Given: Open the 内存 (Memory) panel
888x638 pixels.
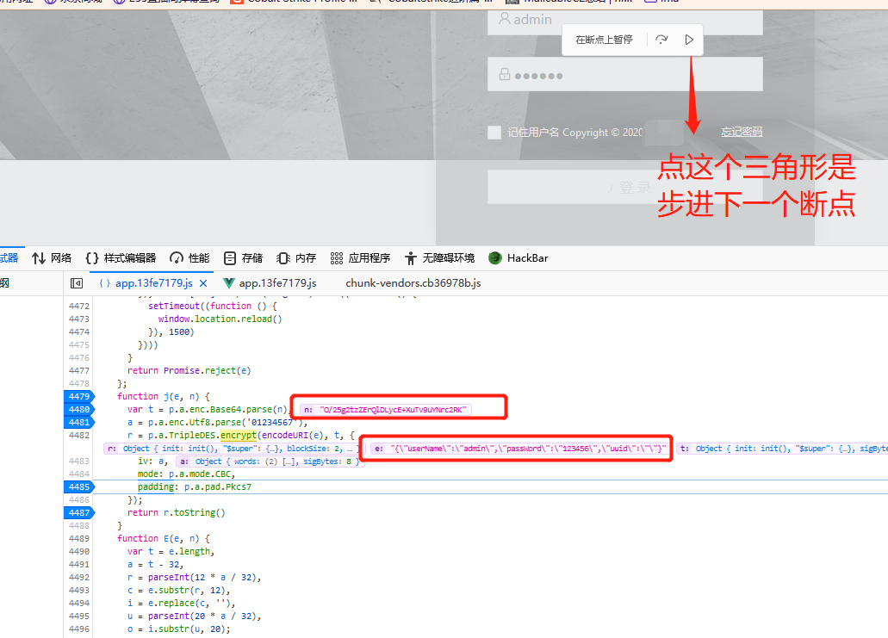Looking at the screenshot, I should click(x=297, y=258).
